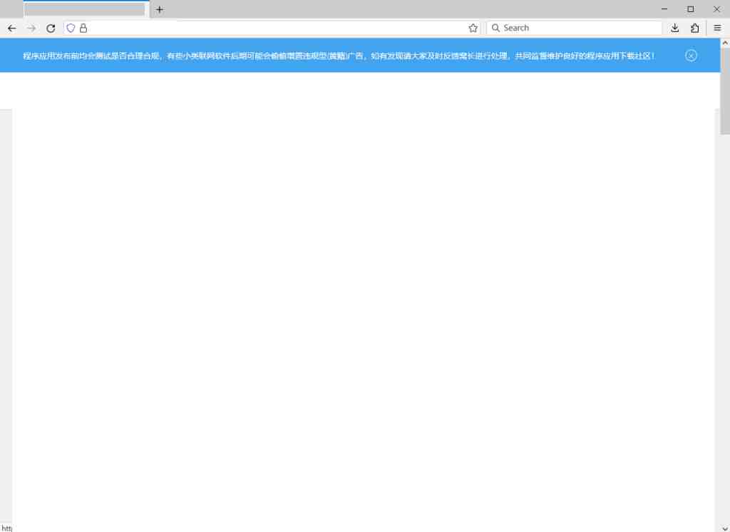This screenshot has height=532, width=730.
Task: Click the forward navigation arrow
Action: (x=31, y=28)
